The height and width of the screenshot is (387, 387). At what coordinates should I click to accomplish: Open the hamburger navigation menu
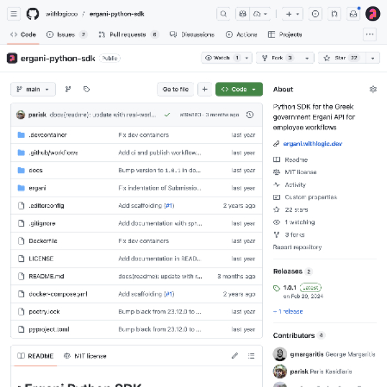tap(14, 14)
